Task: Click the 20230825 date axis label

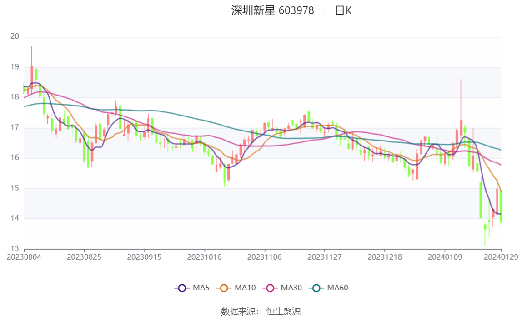Action: point(84,257)
